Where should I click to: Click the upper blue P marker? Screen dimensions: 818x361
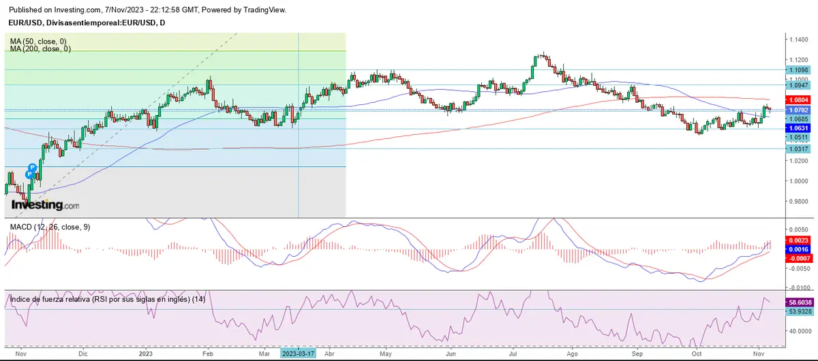point(33,168)
